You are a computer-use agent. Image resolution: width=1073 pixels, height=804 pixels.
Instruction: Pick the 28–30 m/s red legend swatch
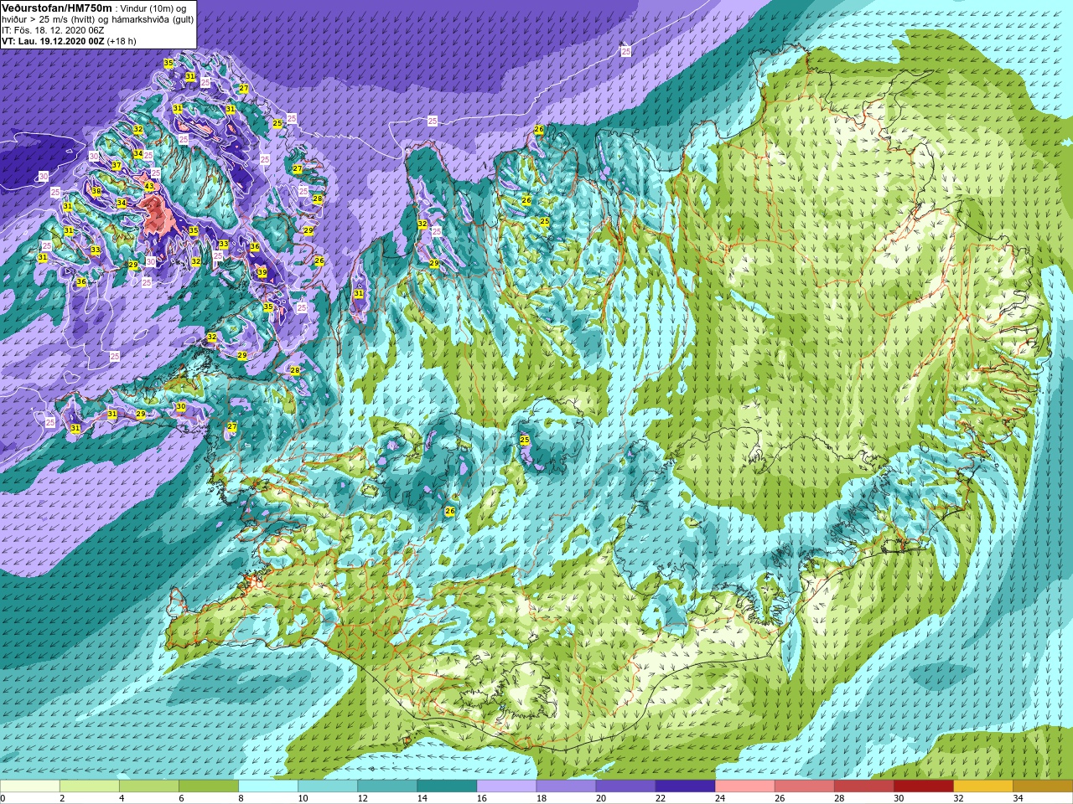pyautogui.click(x=863, y=786)
